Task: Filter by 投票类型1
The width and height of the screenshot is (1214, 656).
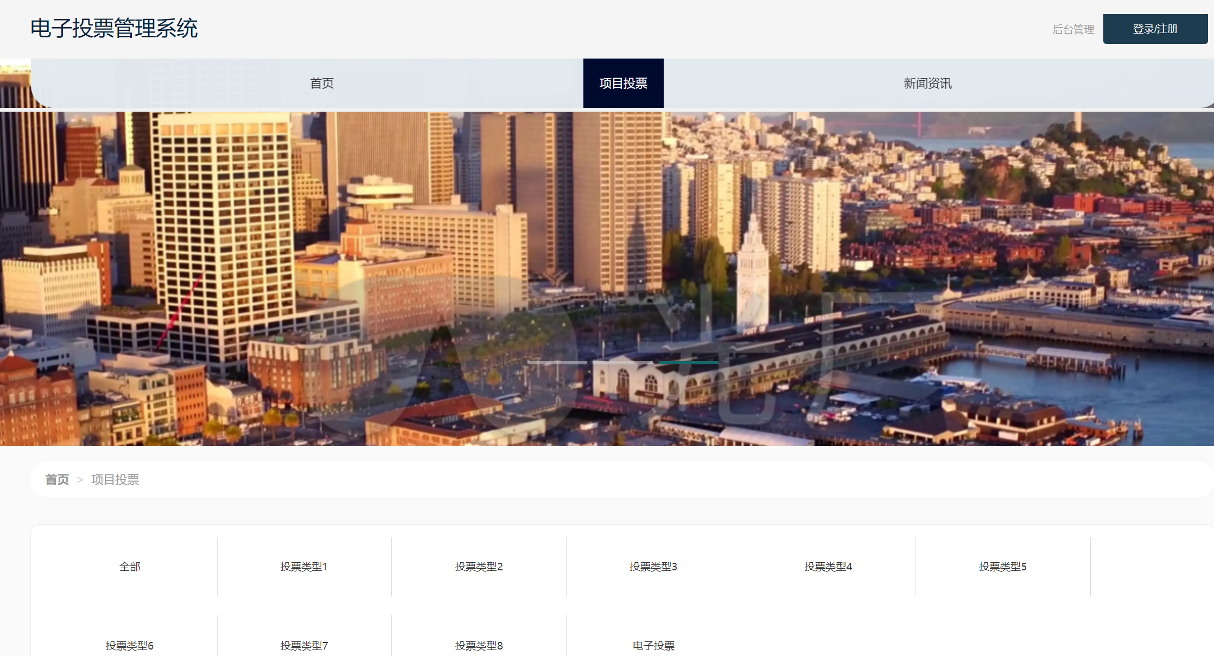Action: pyautogui.click(x=304, y=567)
